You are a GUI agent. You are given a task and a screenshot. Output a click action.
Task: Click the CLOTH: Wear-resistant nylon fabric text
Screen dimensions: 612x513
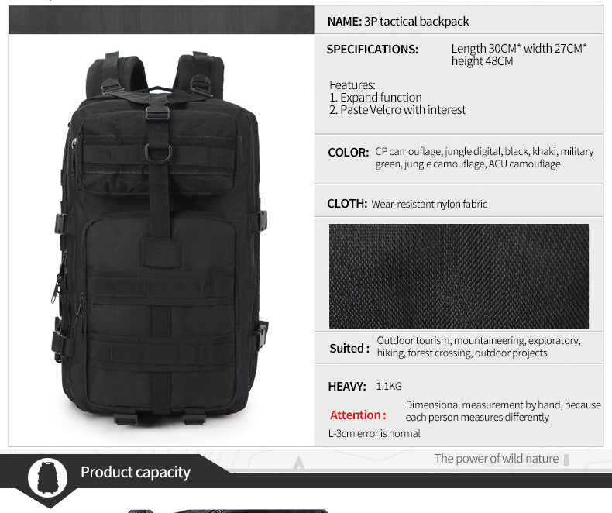point(407,204)
